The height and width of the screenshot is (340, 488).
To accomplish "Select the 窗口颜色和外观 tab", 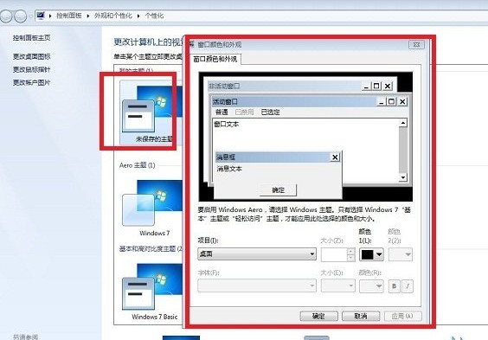I will point(215,59).
